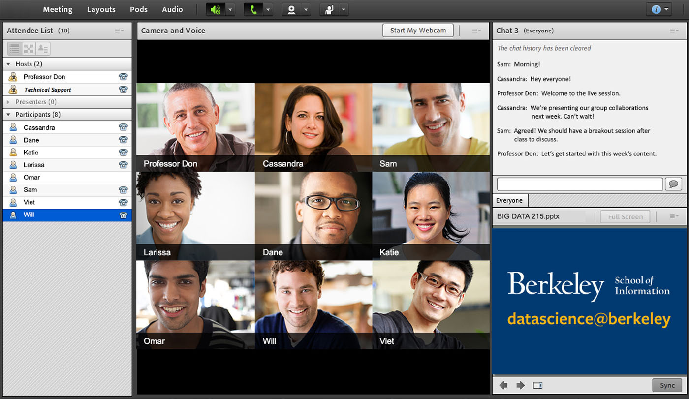This screenshot has width=689, height=399.
Task: Toggle the green speaker audio icon
Action: pos(216,9)
